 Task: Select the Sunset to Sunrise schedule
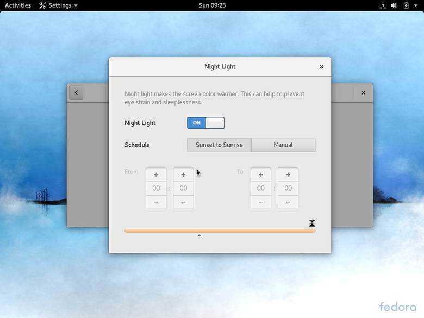click(219, 145)
